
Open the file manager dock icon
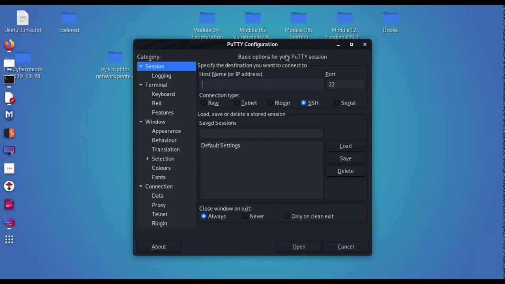pyautogui.click(x=9, y=63)
